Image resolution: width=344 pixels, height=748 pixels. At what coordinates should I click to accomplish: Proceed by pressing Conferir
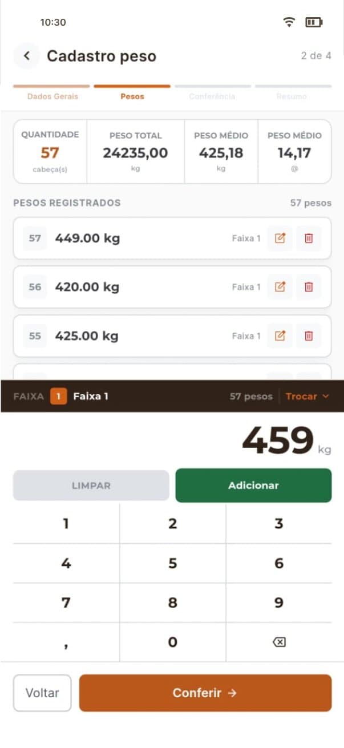(205, 693)
